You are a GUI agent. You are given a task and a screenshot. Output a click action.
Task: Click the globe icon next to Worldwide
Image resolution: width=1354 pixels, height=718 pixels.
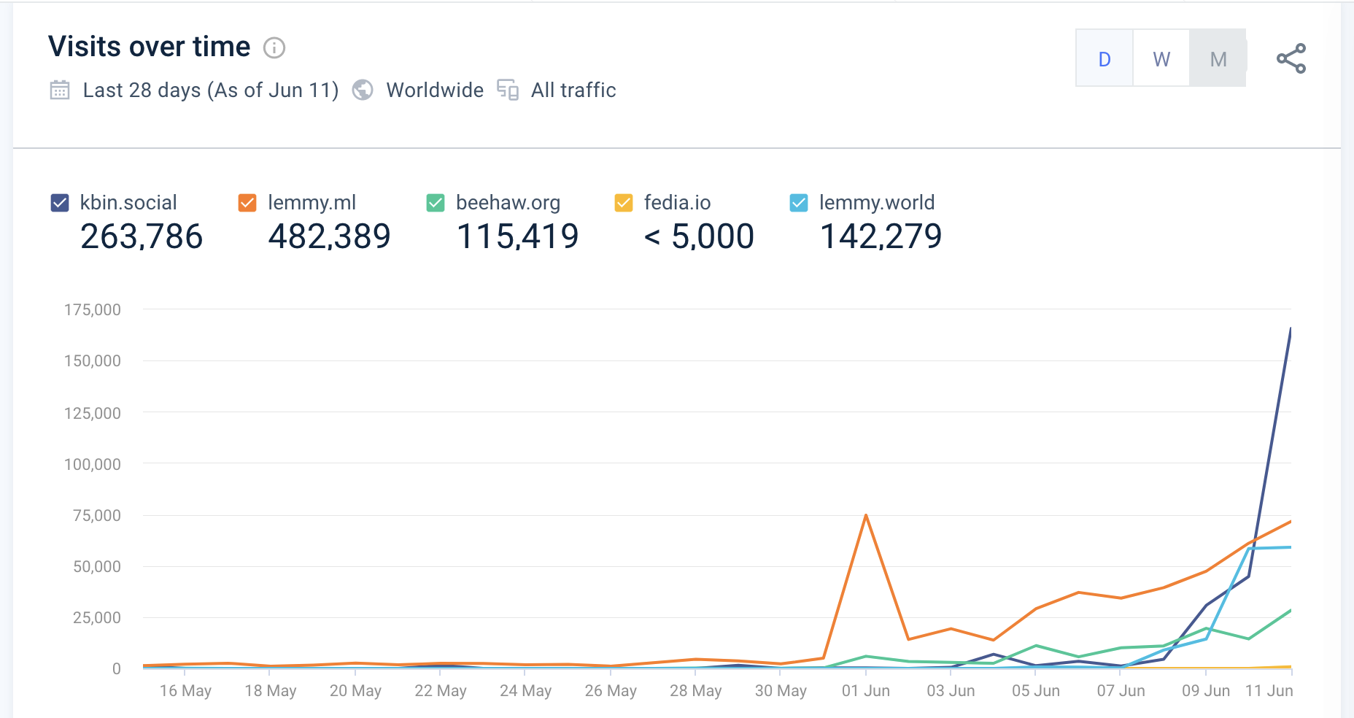[363, 90]
